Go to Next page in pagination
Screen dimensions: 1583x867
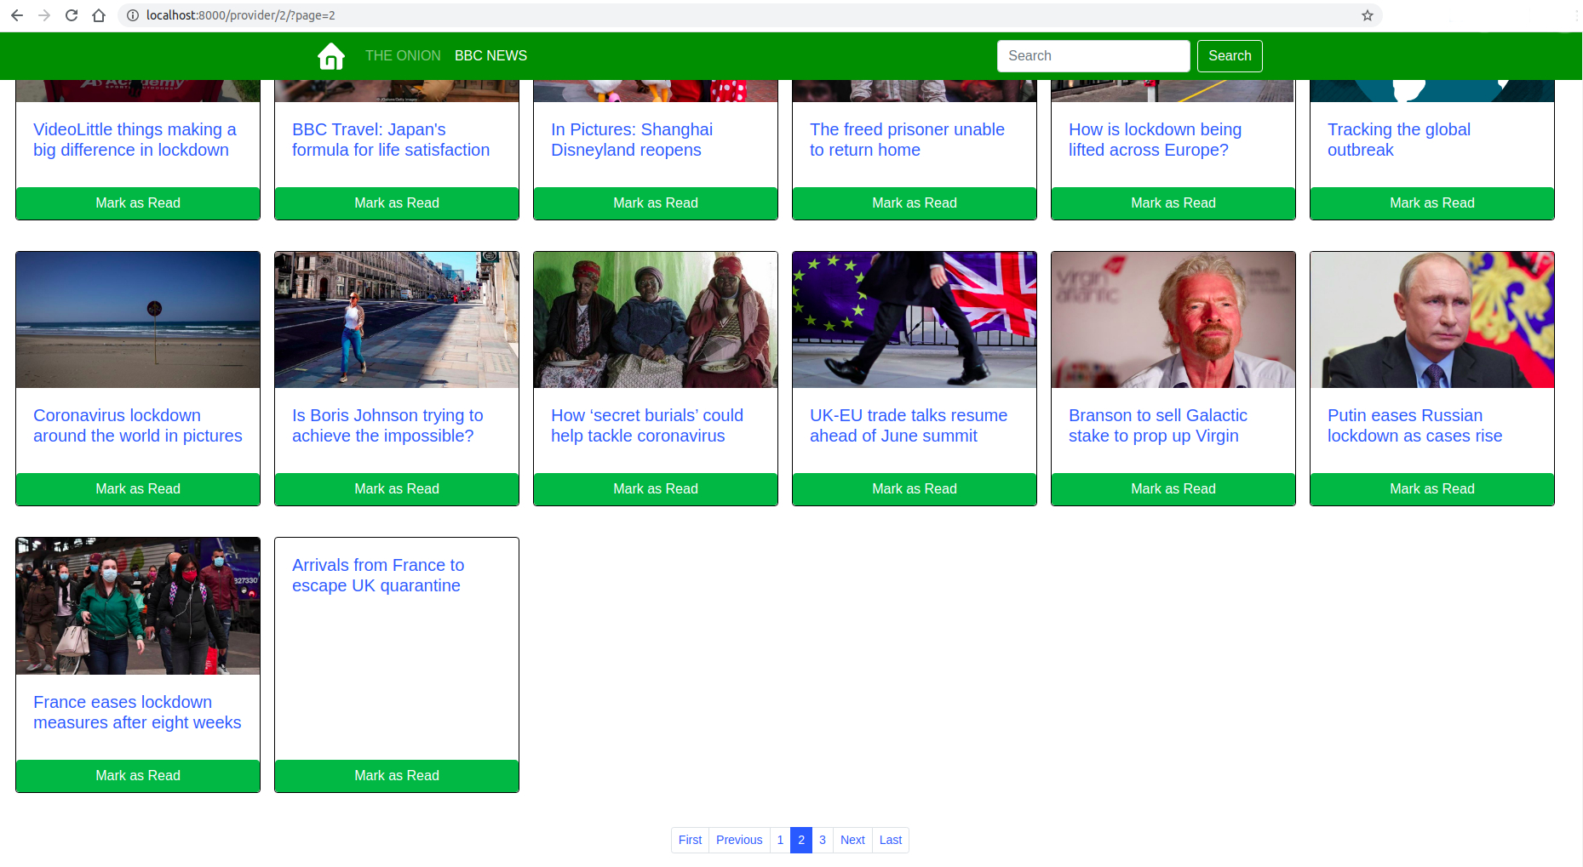852,840
